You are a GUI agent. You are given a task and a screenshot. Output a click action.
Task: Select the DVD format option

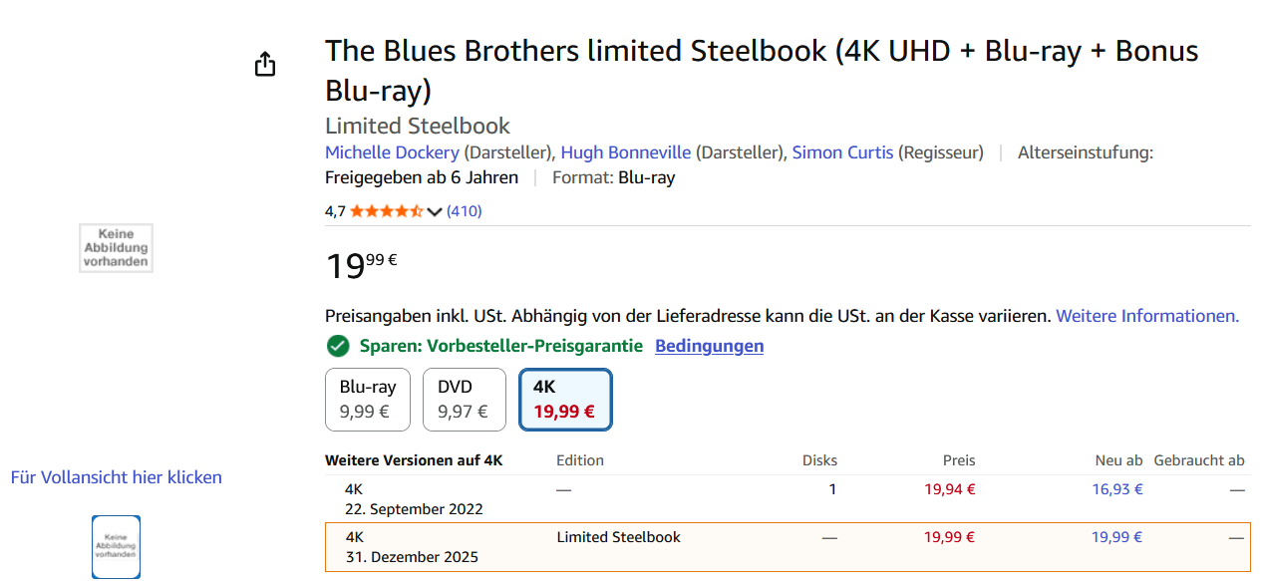[464, 400]
